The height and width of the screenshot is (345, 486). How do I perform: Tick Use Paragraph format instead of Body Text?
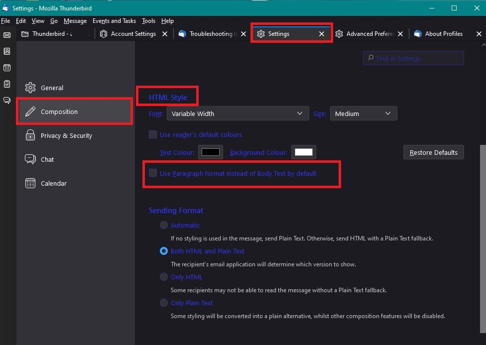(153, 173)
